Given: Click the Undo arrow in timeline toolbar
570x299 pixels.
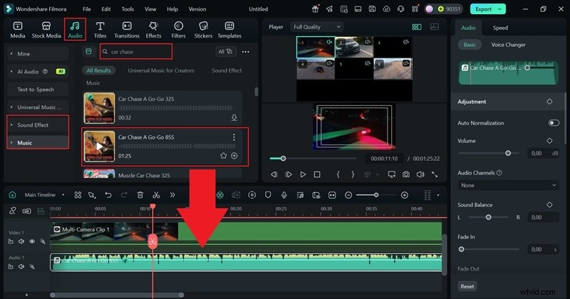Looking at the screenshot, I should click(108, 195).
